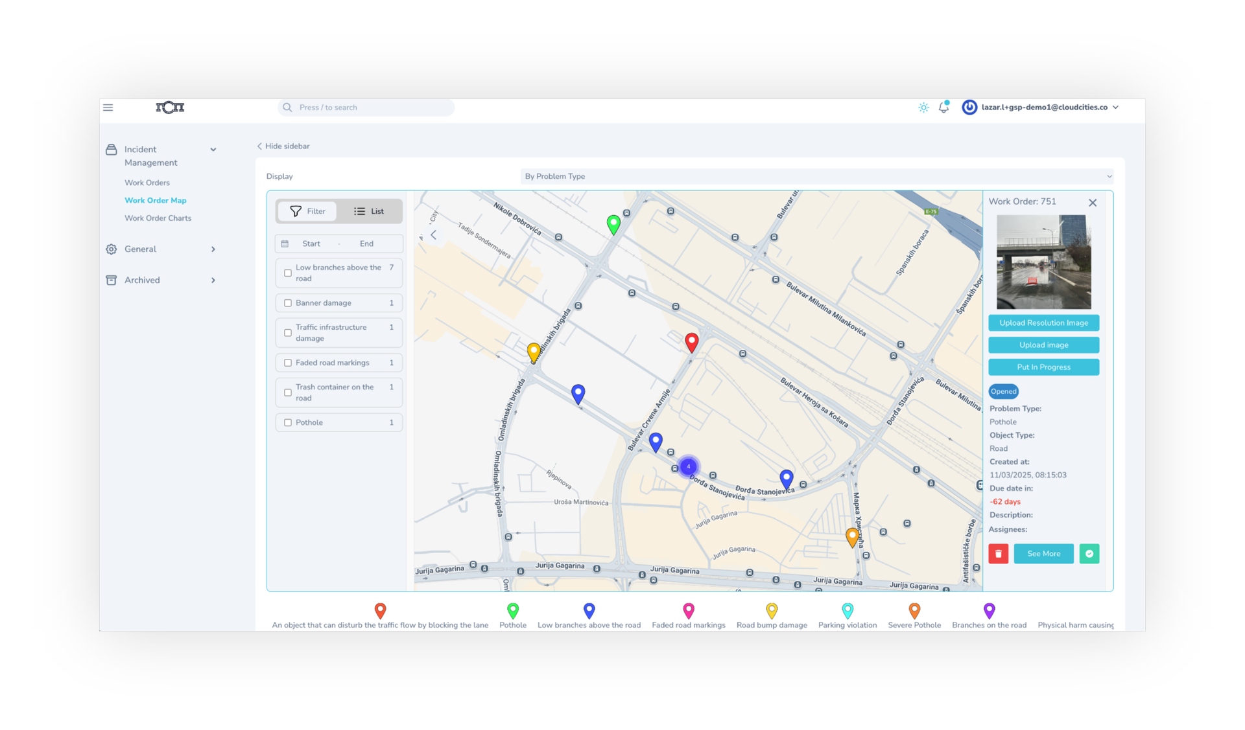Open the date range picker calendar icon
The width and height of the screenshot is (1245, 730).
286,243
